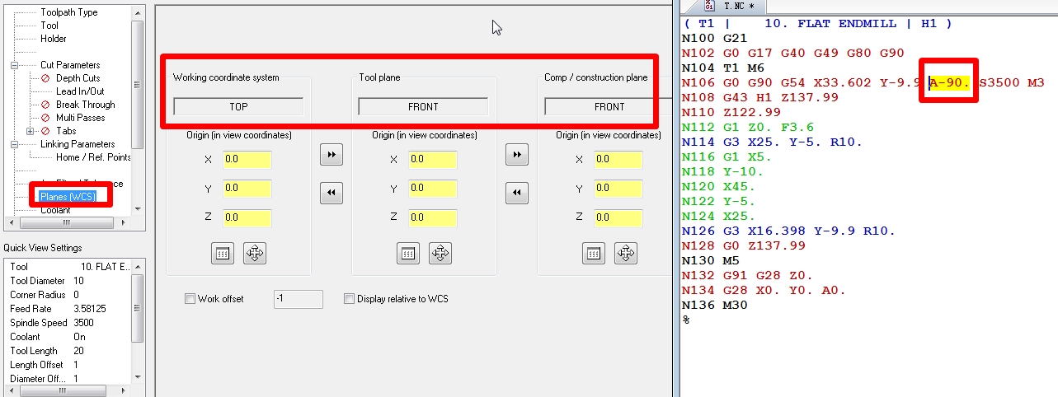Open the Lead In/Out page
Viewport: 1058px width, 397px height.
(80, 91)
